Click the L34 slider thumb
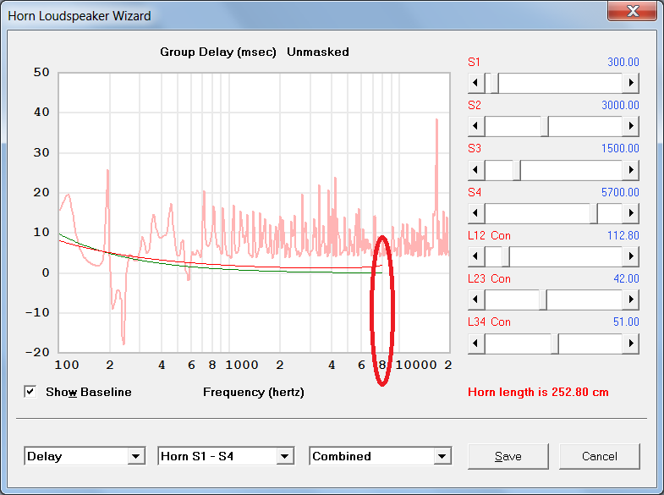 point(555,344)
